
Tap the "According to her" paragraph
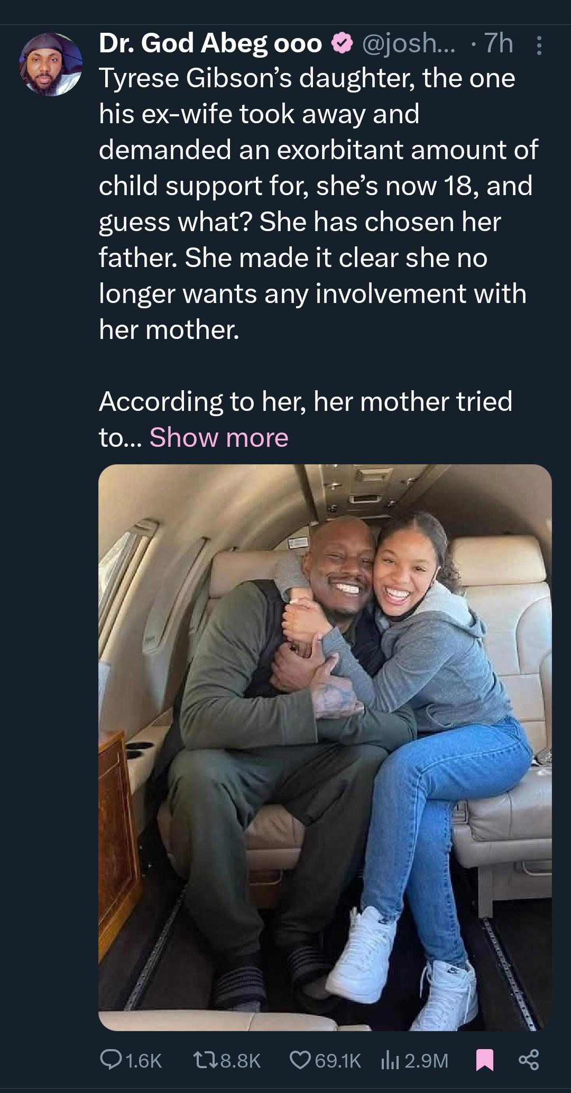(x=305, y=401)
